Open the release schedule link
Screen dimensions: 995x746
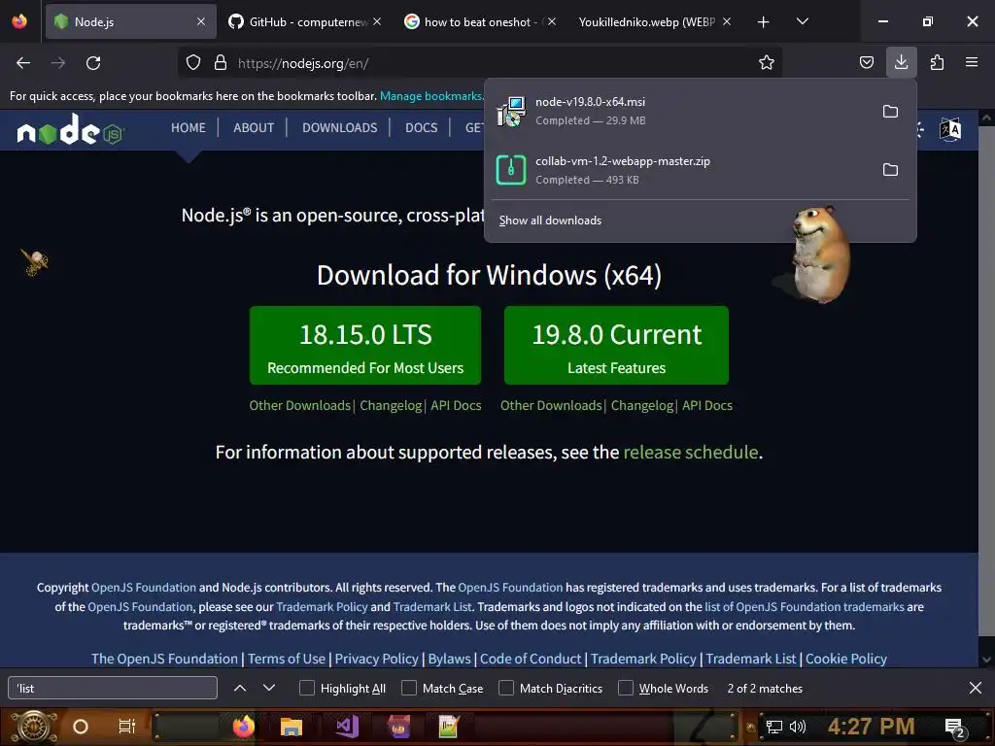coord(691,452)
